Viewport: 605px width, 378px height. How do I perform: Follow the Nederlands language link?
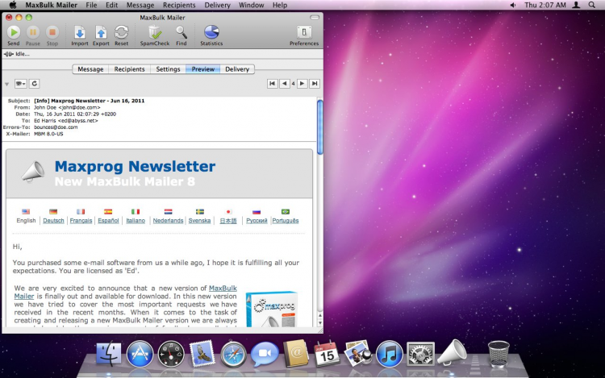[168, 220]
